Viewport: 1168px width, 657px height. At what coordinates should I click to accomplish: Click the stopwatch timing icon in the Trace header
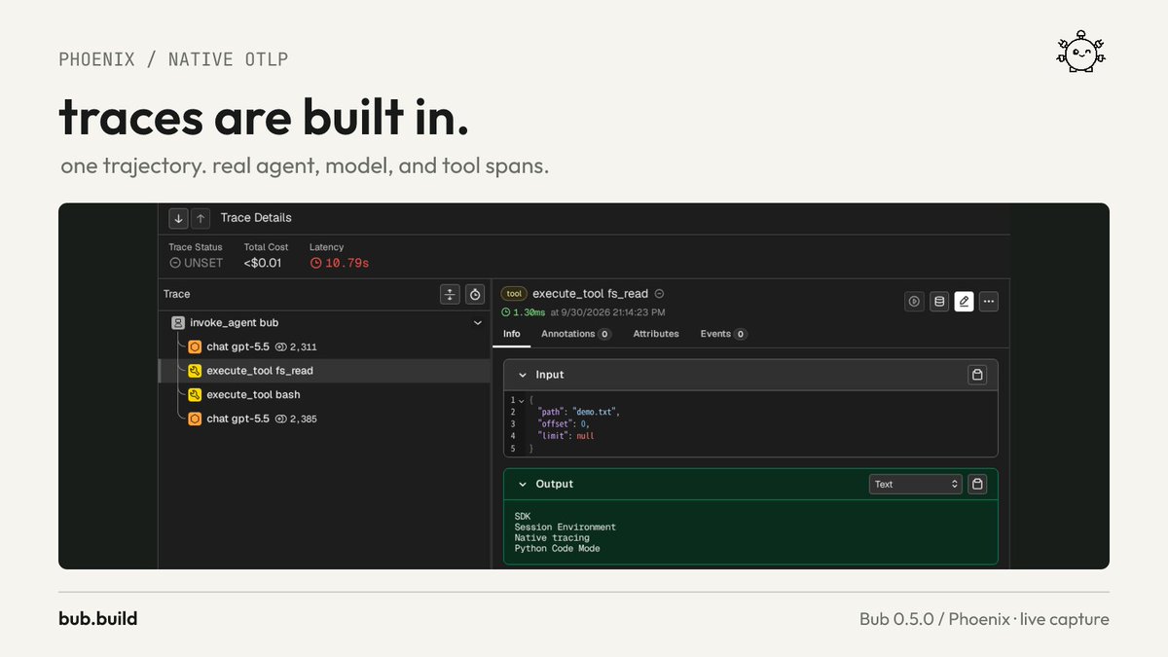coord(475,294)
